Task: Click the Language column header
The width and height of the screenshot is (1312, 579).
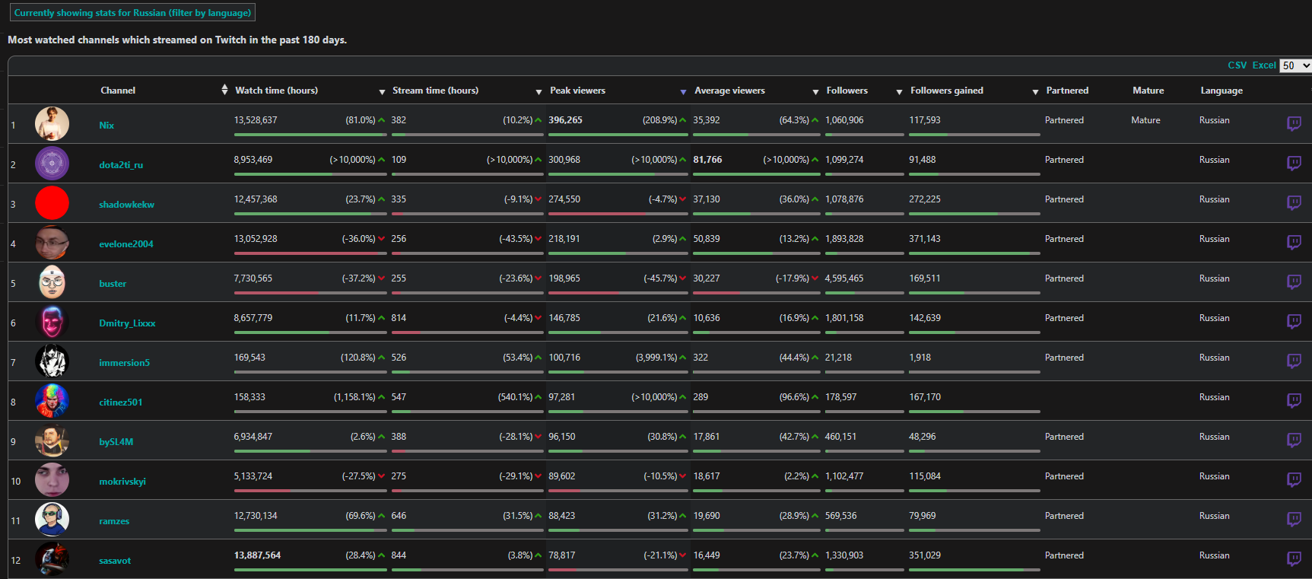Action: pos(1221,91)
